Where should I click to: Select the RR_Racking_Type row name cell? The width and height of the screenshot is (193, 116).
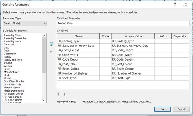78,41
